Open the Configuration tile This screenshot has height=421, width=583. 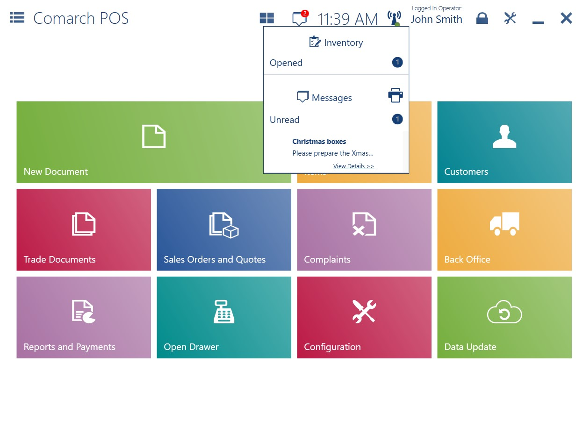coord(364,317)
